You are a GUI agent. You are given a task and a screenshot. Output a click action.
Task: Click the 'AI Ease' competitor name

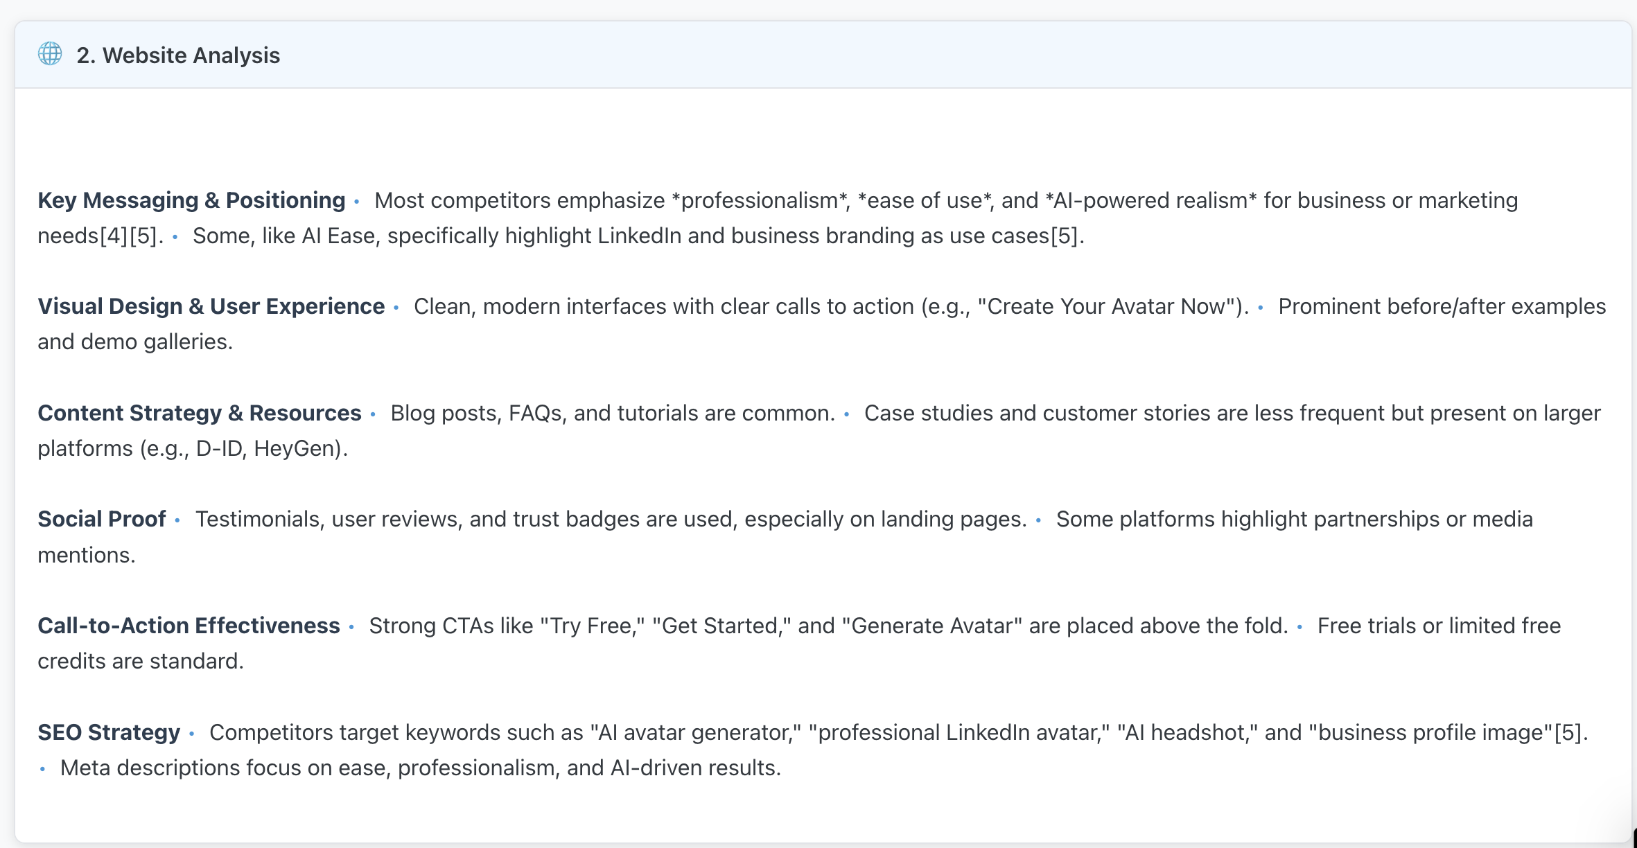point(339,236)
